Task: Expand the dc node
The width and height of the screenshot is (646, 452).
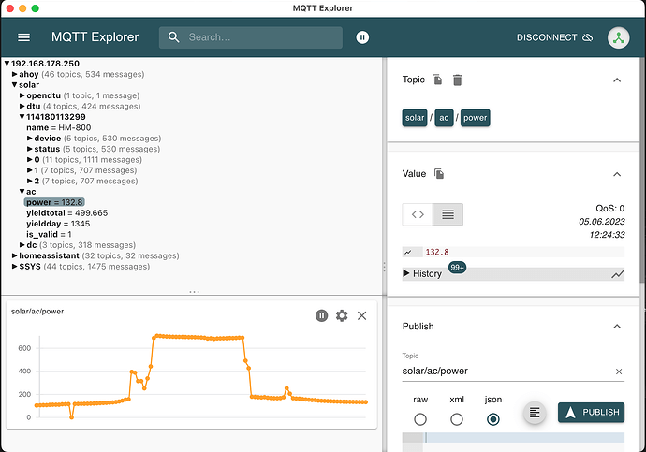Action: [x=22, y=245]
